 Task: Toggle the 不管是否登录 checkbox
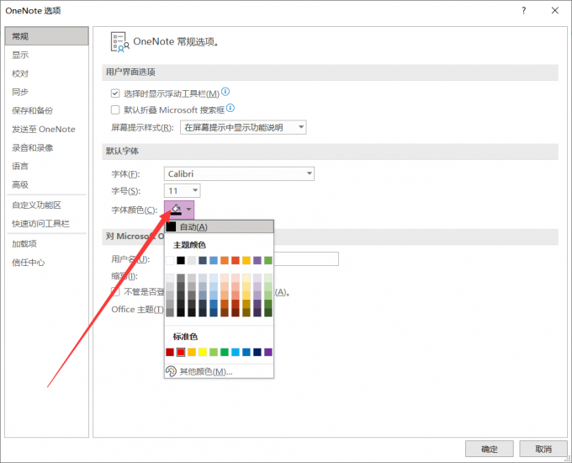coord(115,291)
